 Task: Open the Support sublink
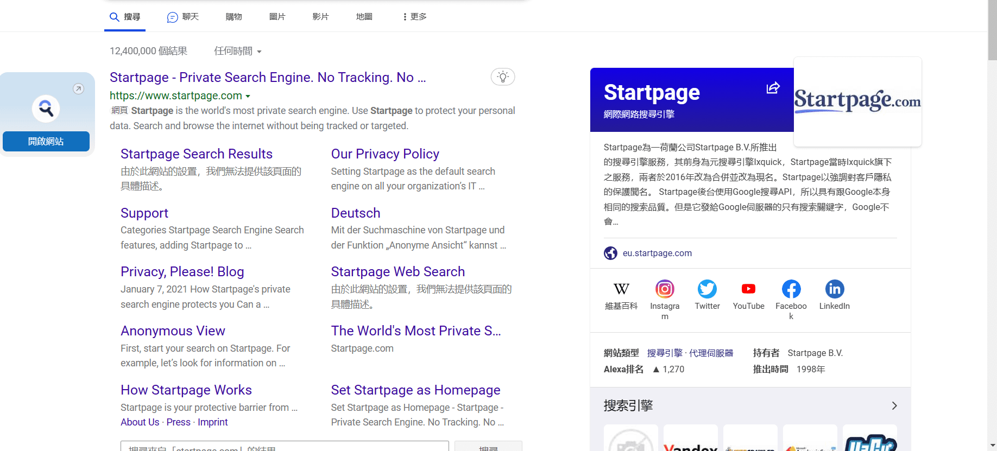[x=144, y=213]
